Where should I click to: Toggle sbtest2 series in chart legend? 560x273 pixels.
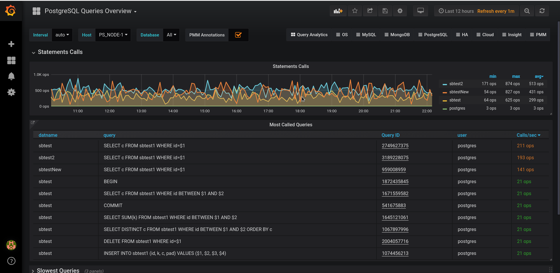click(456, 84)
